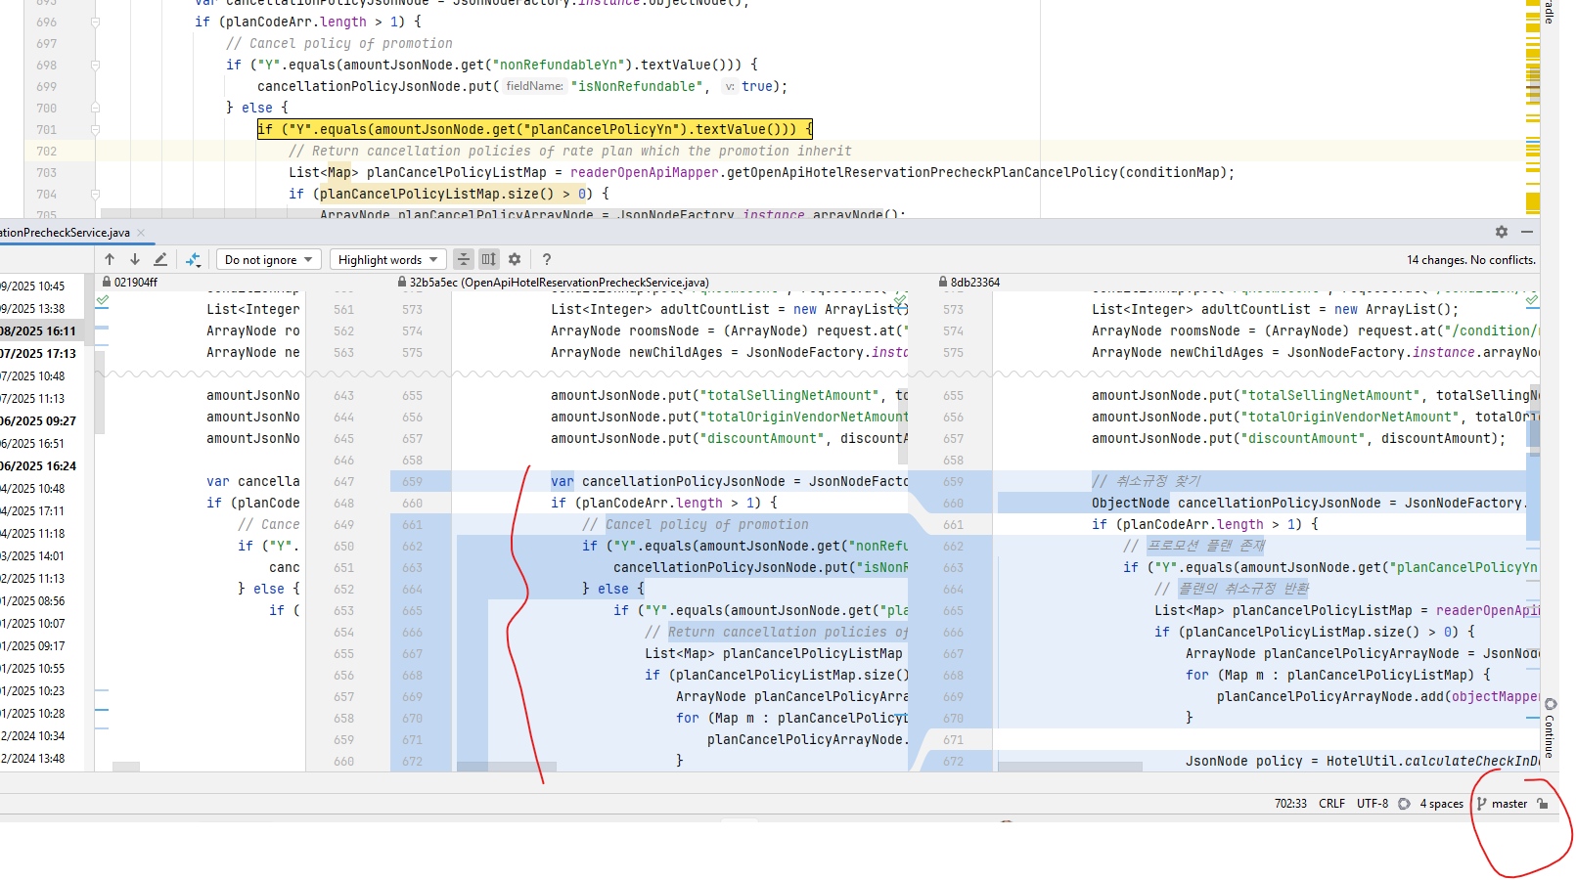The width and height of the screenshot is (1576, 880).
Task: Open the 'Highlight words' dropdown
Action: click(387, 259)
